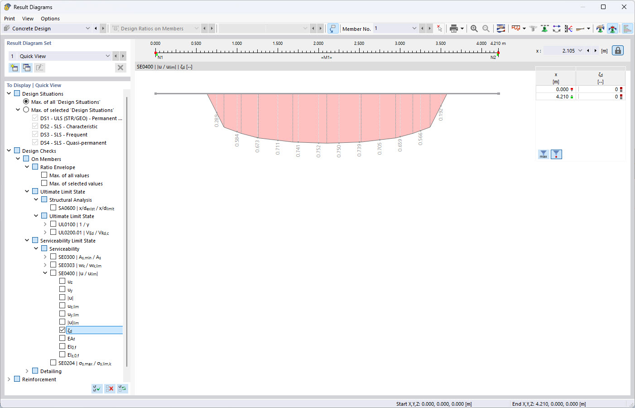Select the Print icon in the toolbar
Image resolution: width=635 pixels, height=408 pixels.
click(454, 28)
